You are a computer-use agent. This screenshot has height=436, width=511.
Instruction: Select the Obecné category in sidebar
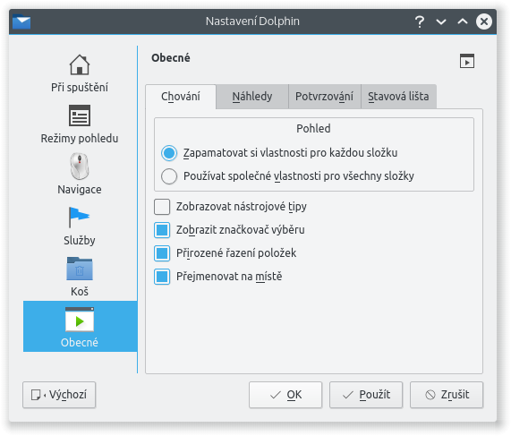80,327
